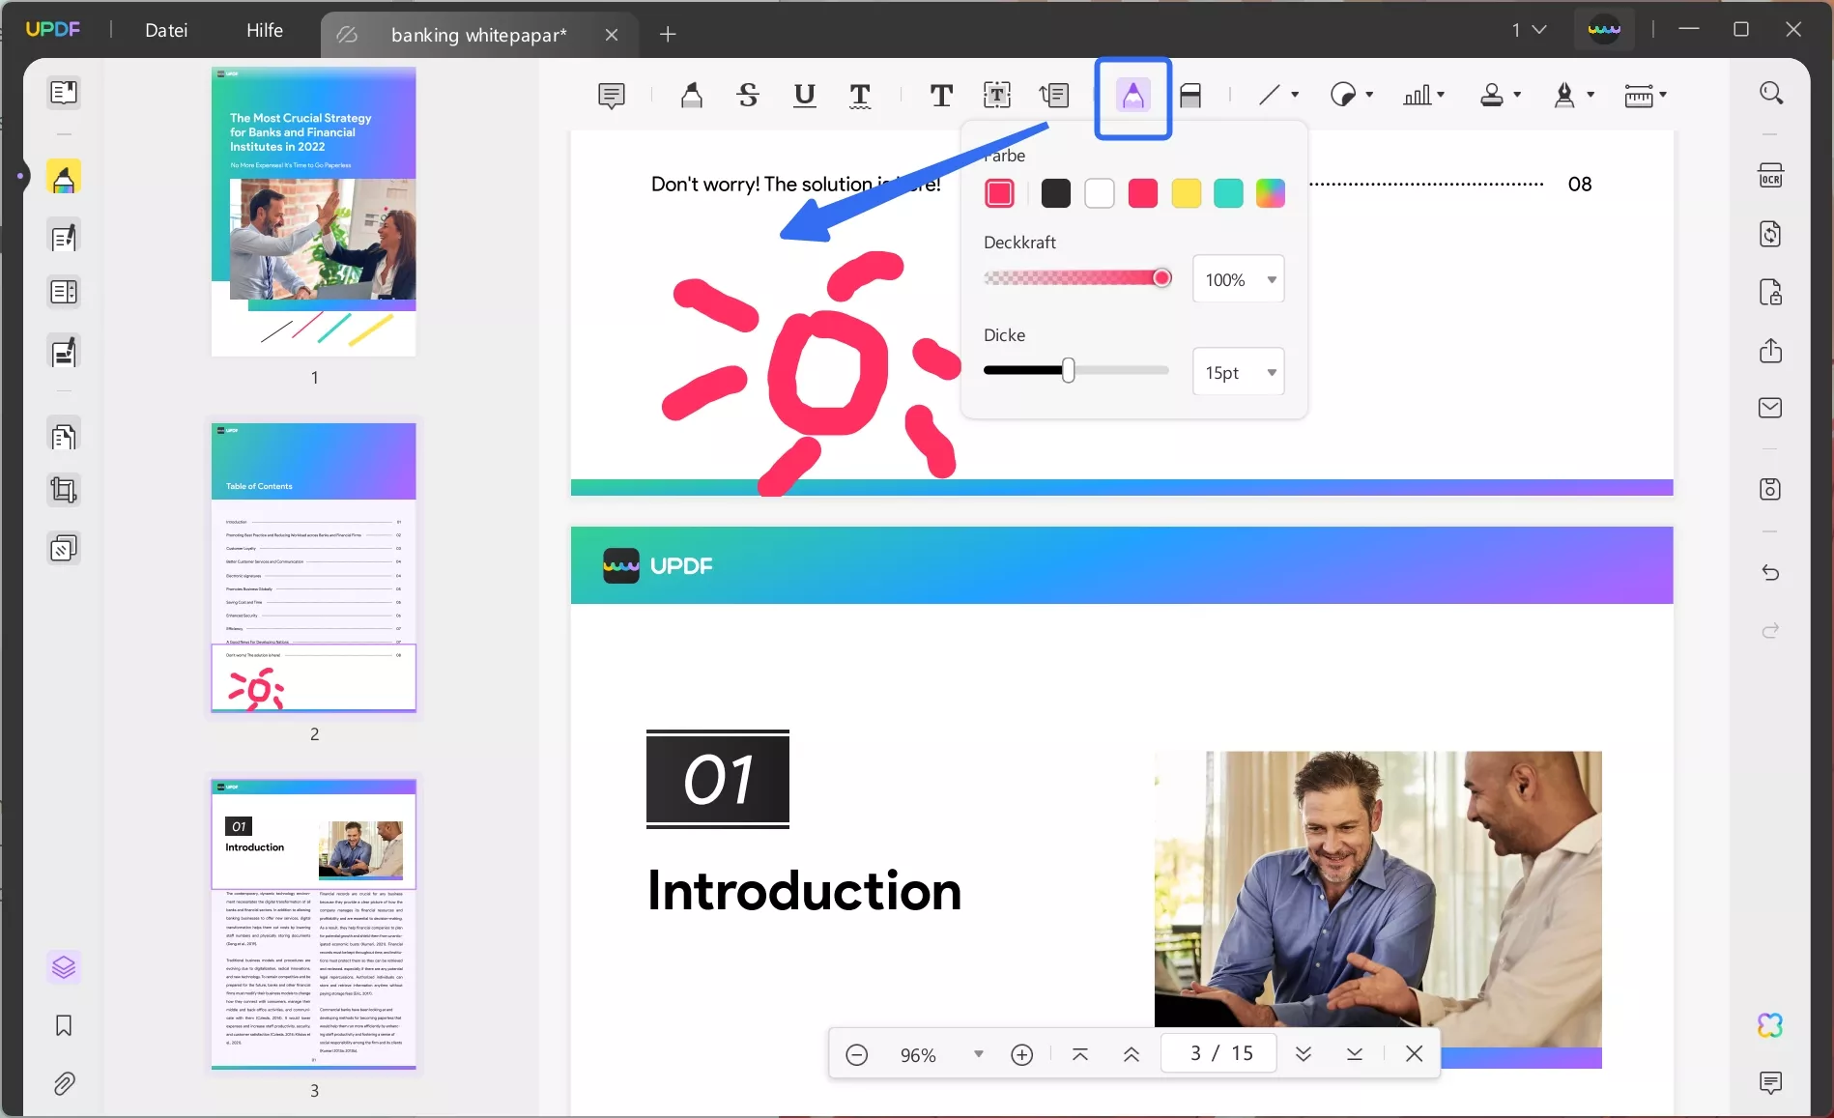This screenshot has width=1834, height=1118.
Task: Open the Datei menu
Action: (166, 30)
